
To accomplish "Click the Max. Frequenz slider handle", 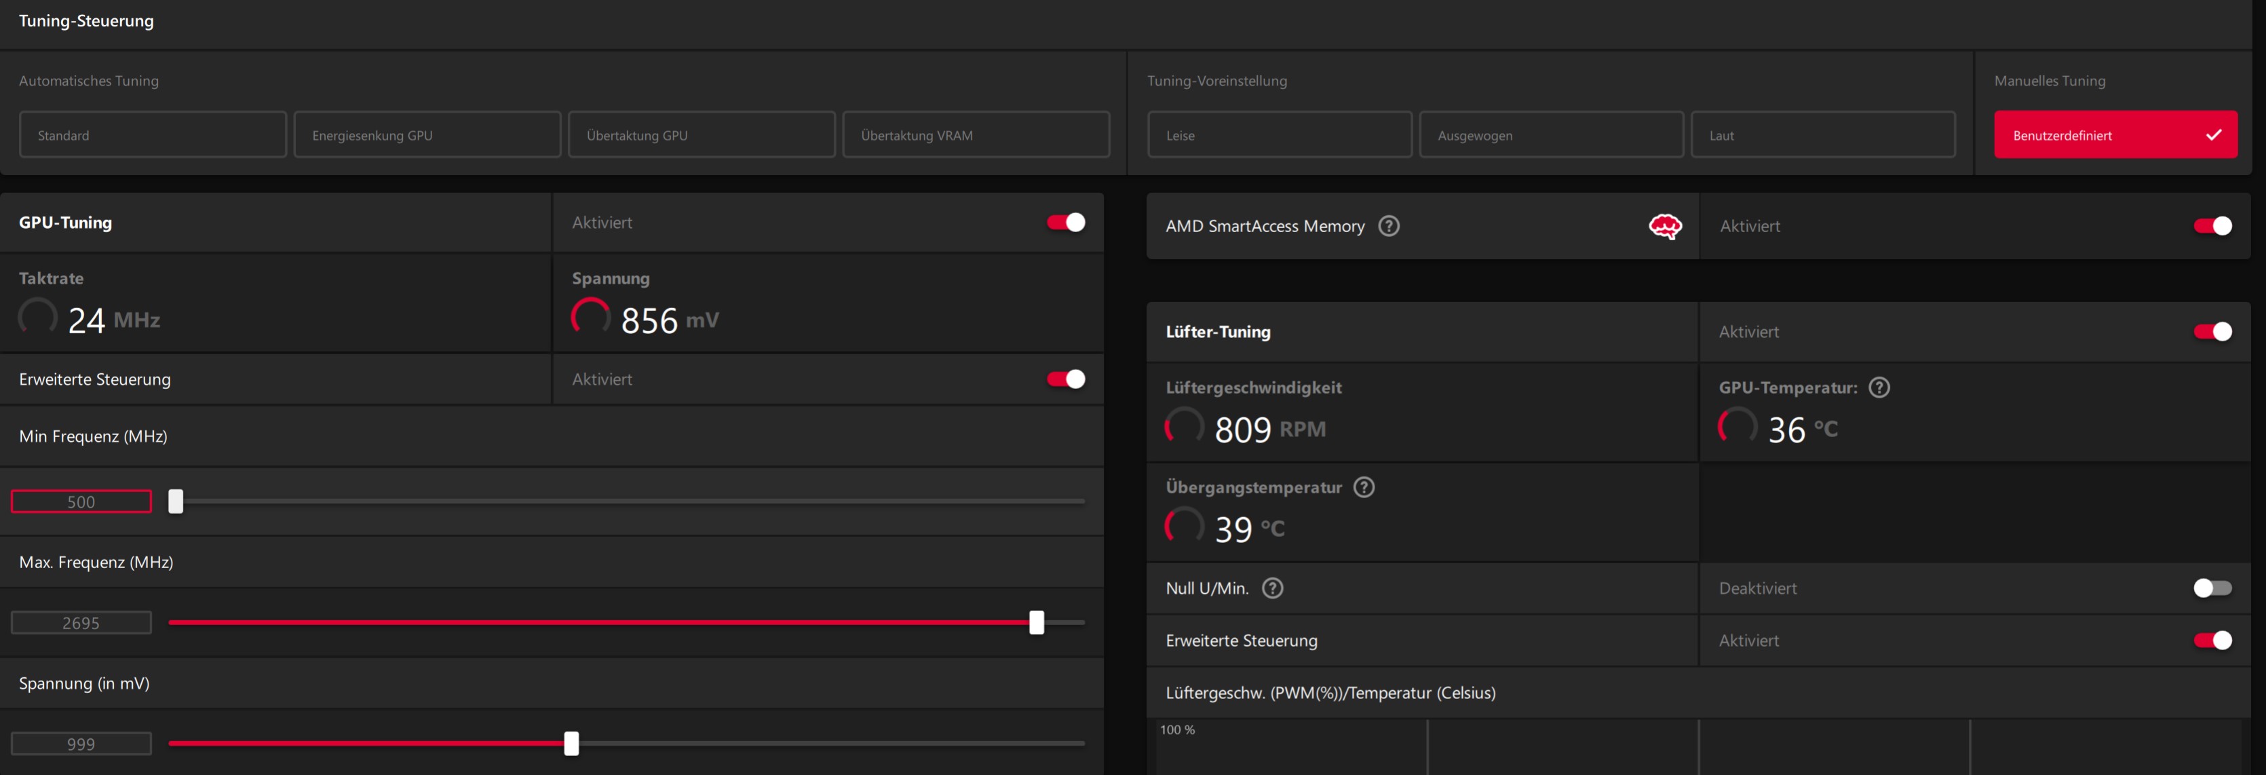I will pyautogui.click(x=1036, y=623).
